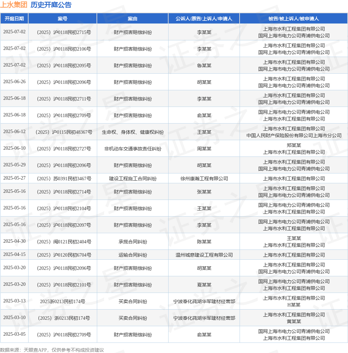The height and width of the screenshot is (353, 348).
Task: Click the date 2025-05-29
Action: coord(14,165)
